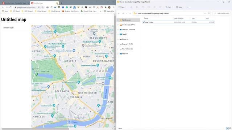Click the Tate Britain map marker

tap(98, 105)
